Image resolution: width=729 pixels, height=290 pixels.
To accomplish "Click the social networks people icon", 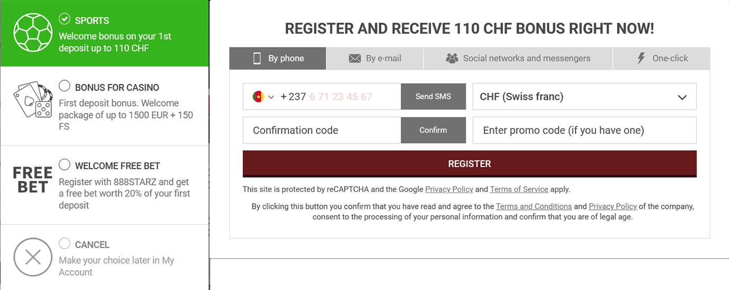I will click(452, 59).
